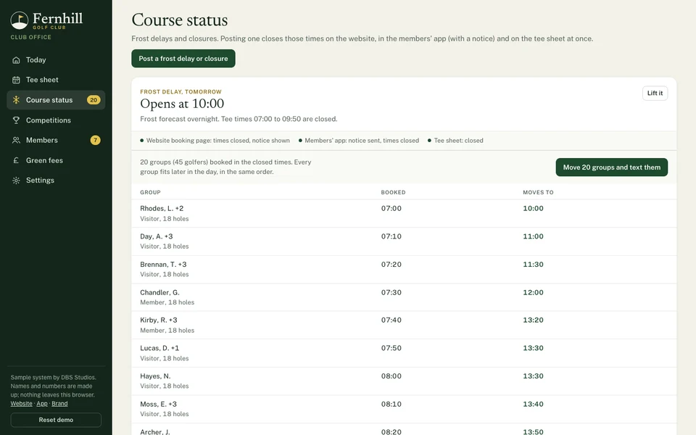Click the Course status 20 badge
Screen dimensions: 696x435
pyautogui.click(x=94, y=100)
